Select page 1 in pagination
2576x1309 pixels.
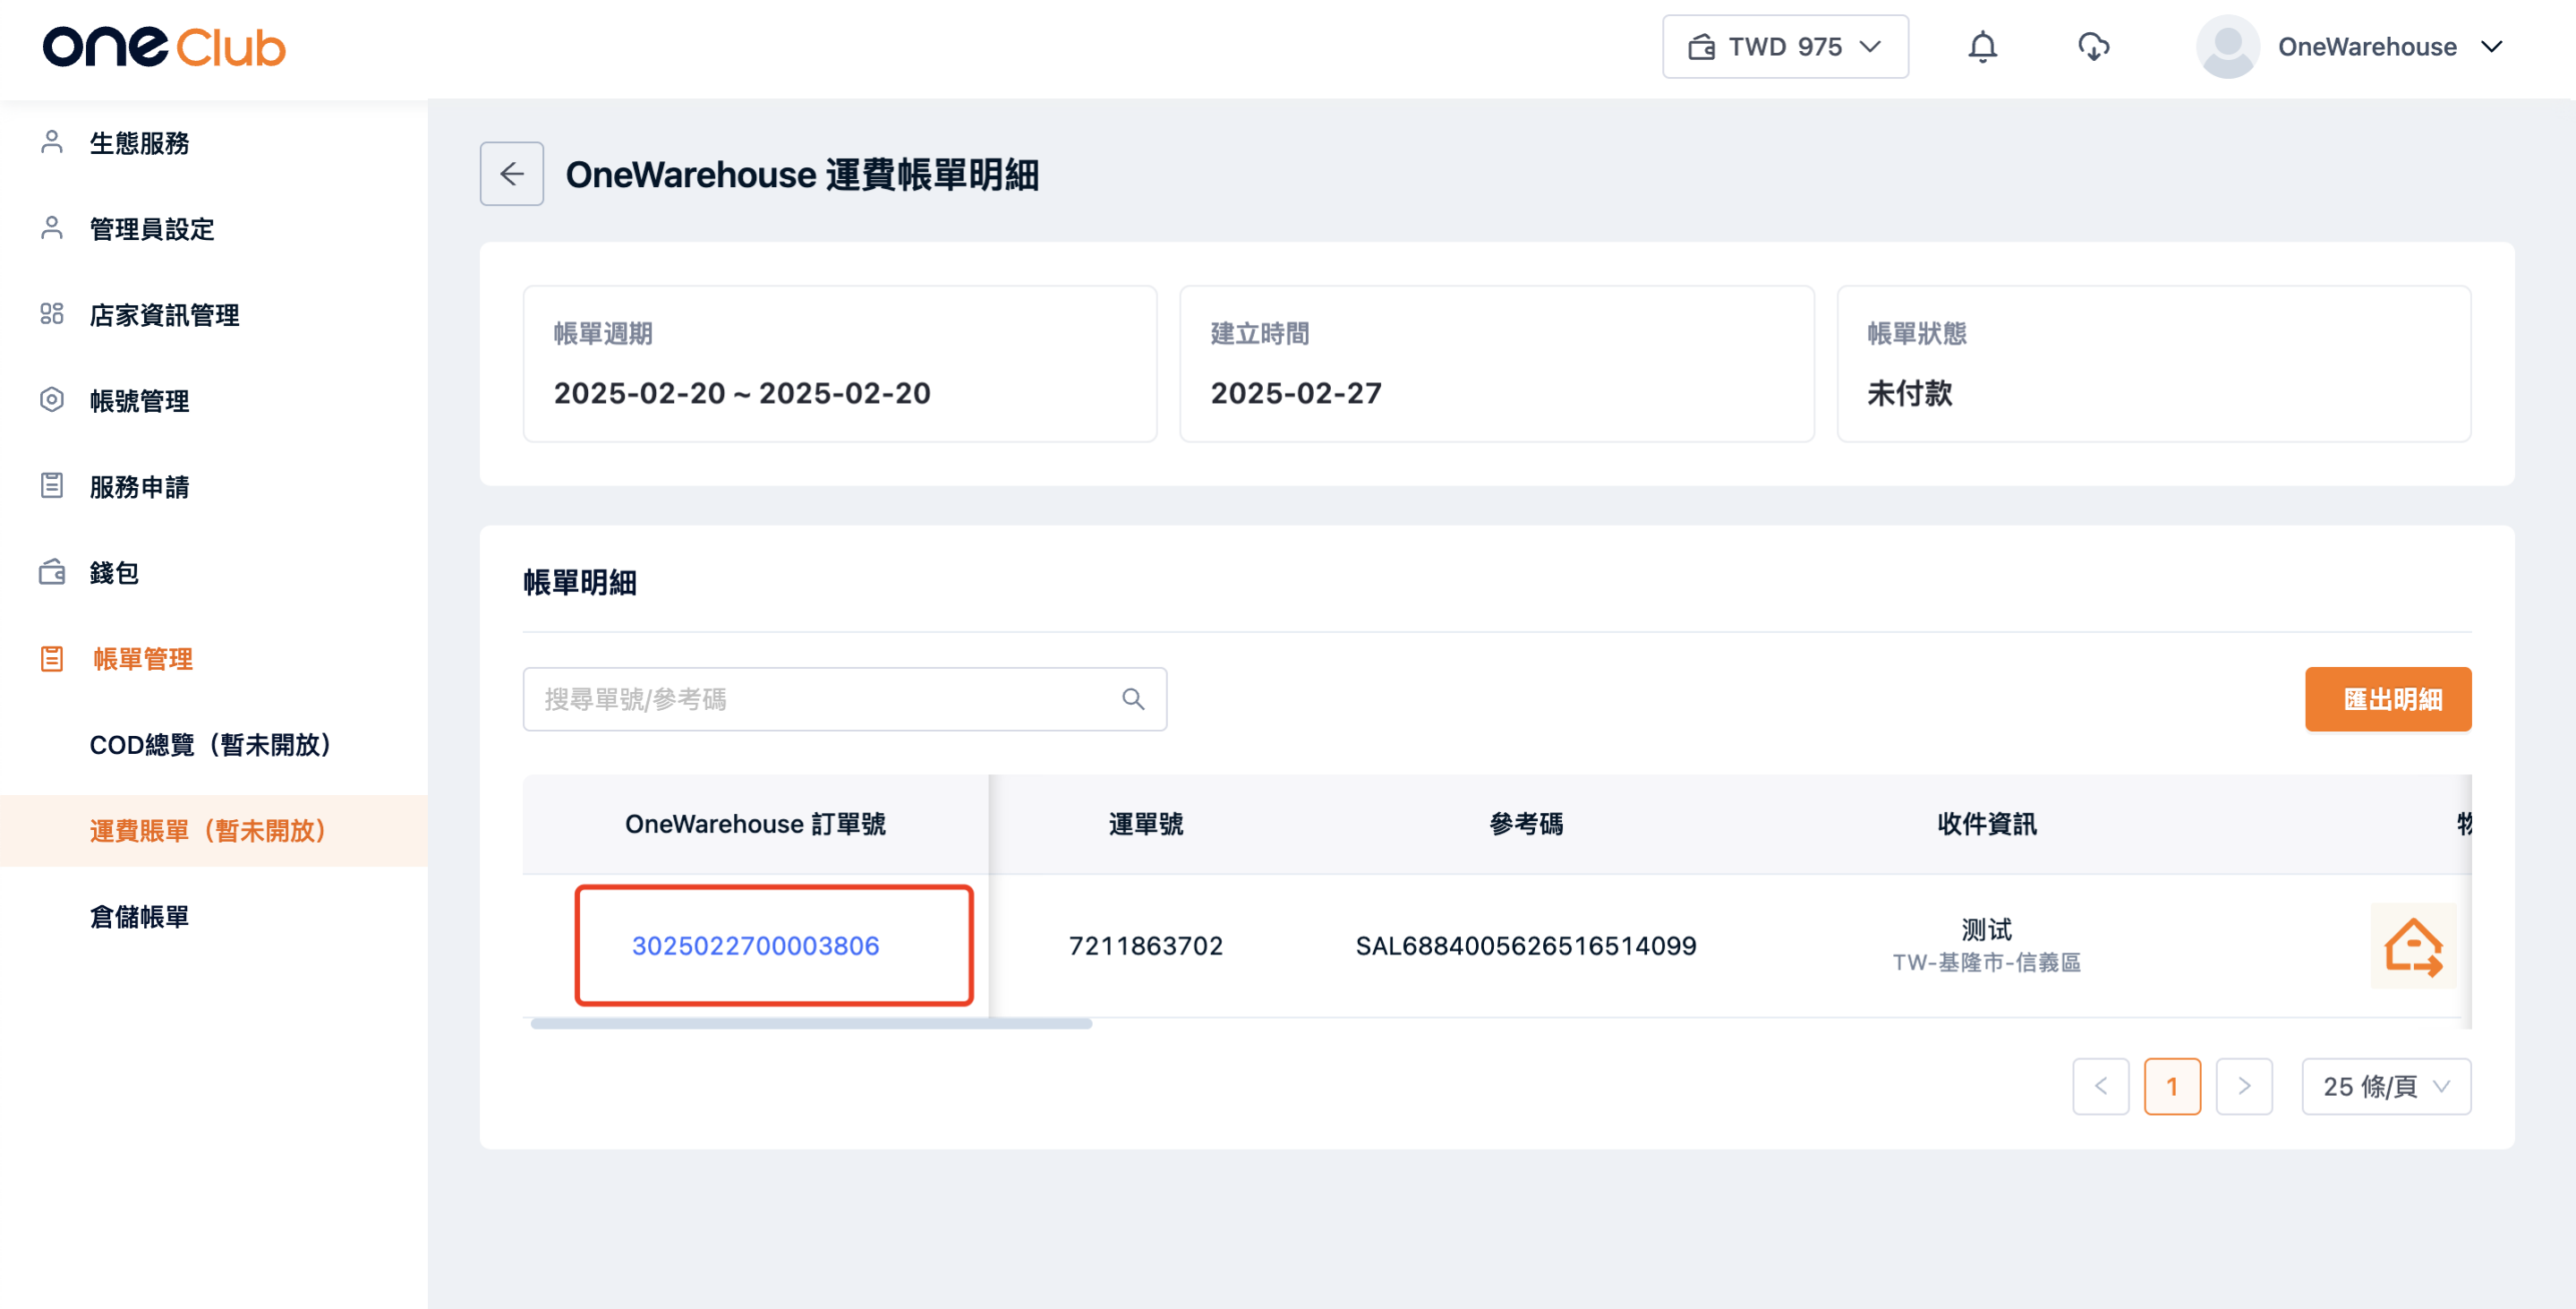[x=2172, y=1086]
